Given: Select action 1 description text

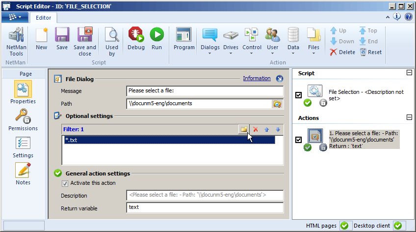Looking at the screenshot, I should click(x=364, y=140).
